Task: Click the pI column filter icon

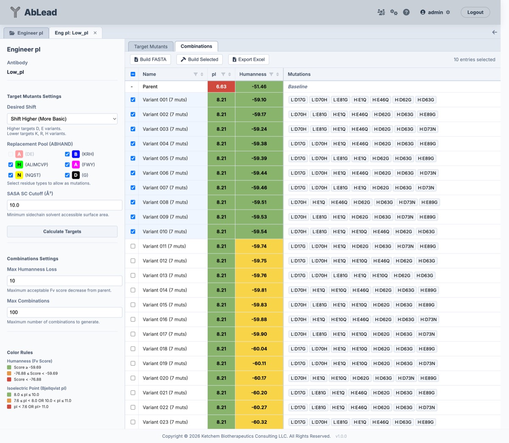Action: pyautogui.click(x=223, y=74)
